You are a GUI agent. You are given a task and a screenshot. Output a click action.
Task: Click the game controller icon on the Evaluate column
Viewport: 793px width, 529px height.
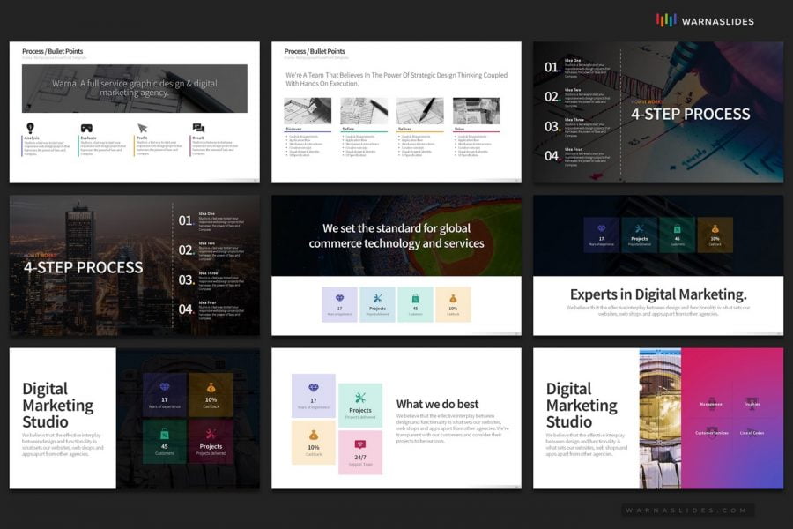pyautogui.click(x=86, y=125)
